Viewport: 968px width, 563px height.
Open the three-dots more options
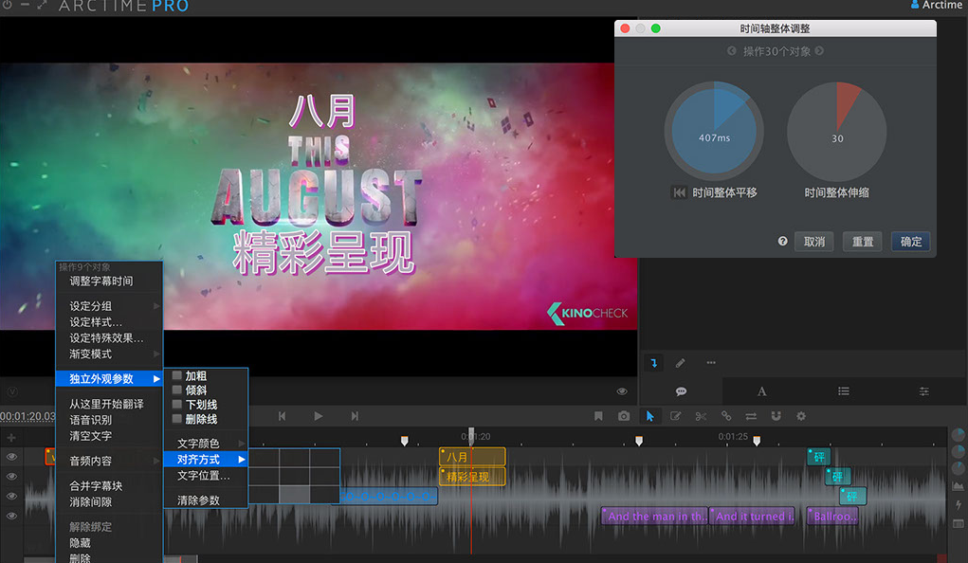[x=711, y=363]
